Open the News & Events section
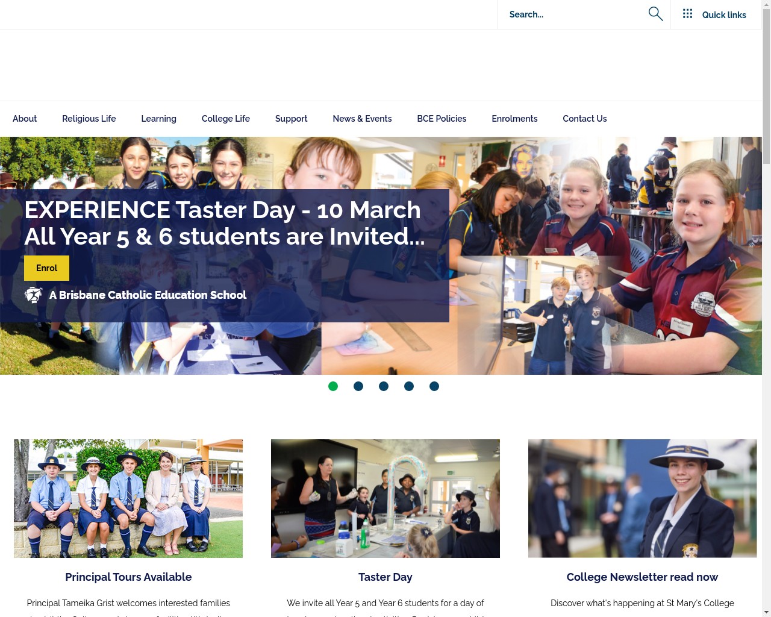Viewport: 771px width, 617px height. point(362,119)
